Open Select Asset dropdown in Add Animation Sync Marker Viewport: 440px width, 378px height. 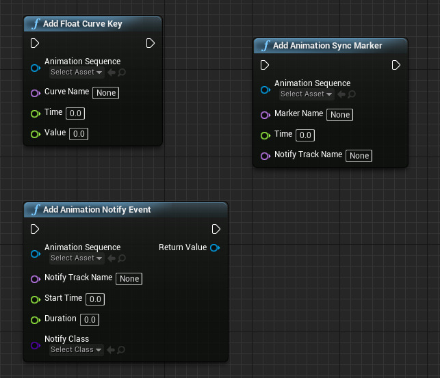coord(306,94)
